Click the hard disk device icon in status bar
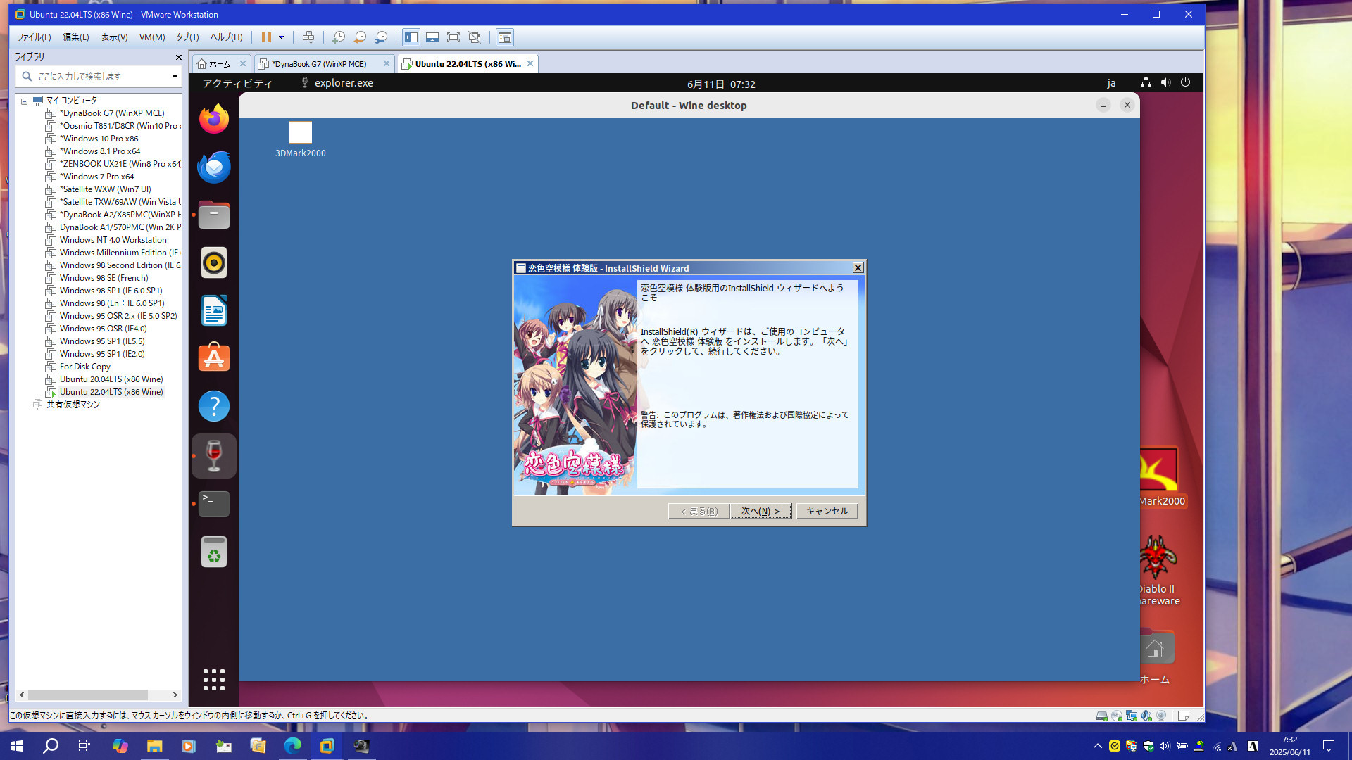Image resolution: width=1352 pixels, height=760 pixels. pos(1101,716)
